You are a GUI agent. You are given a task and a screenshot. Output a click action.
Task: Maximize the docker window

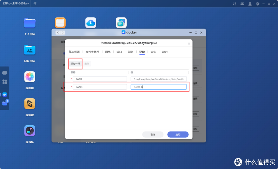(196, 33)
